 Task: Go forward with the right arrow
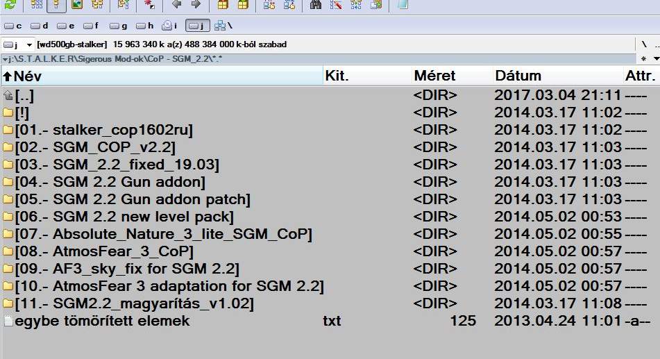pyautogui.click(x=196, y=4)
